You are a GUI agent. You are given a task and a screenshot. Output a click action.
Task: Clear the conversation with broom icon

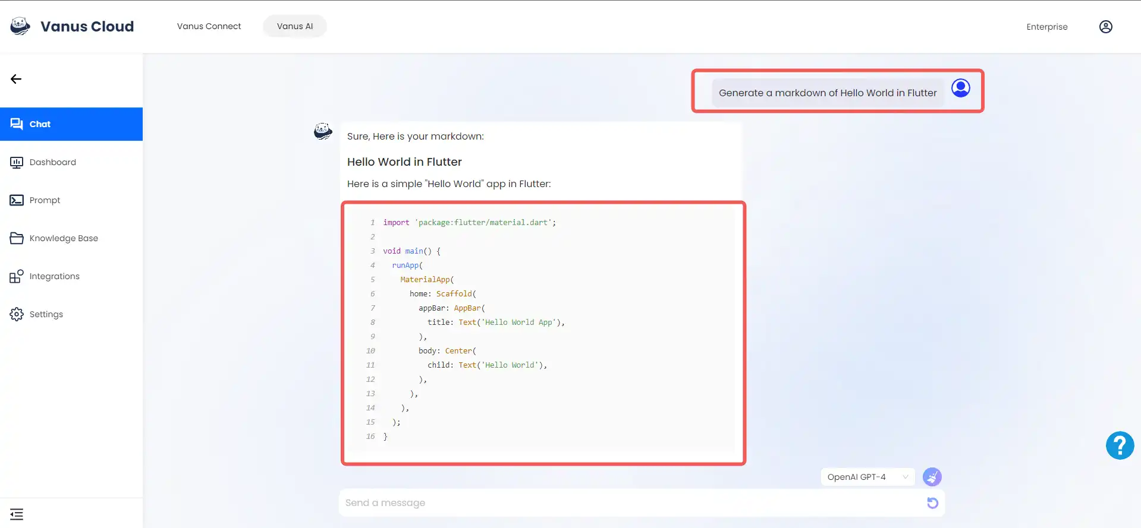click(932, 477)
